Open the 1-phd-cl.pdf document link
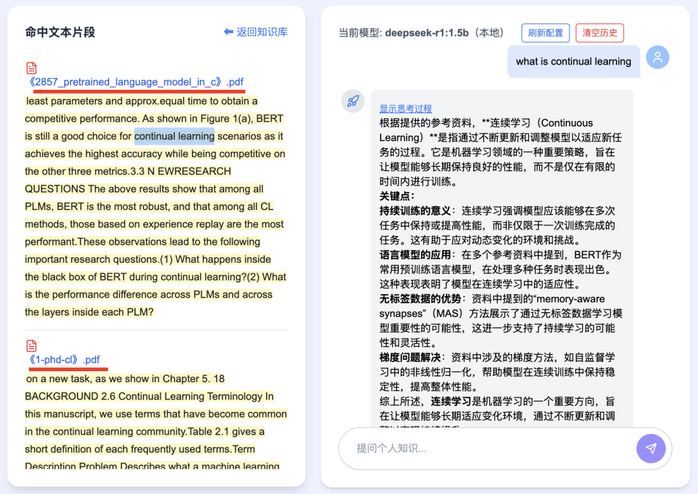Viewport: 698px width, 494px height. click(63, 360)
